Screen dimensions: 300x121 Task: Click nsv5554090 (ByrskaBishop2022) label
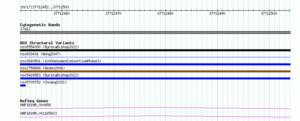pos(50,47)
